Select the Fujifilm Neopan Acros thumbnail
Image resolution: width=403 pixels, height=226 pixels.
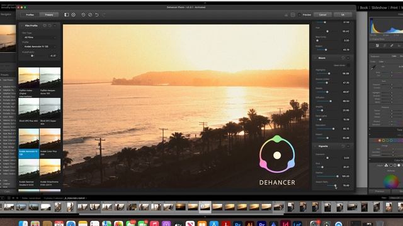50,78
